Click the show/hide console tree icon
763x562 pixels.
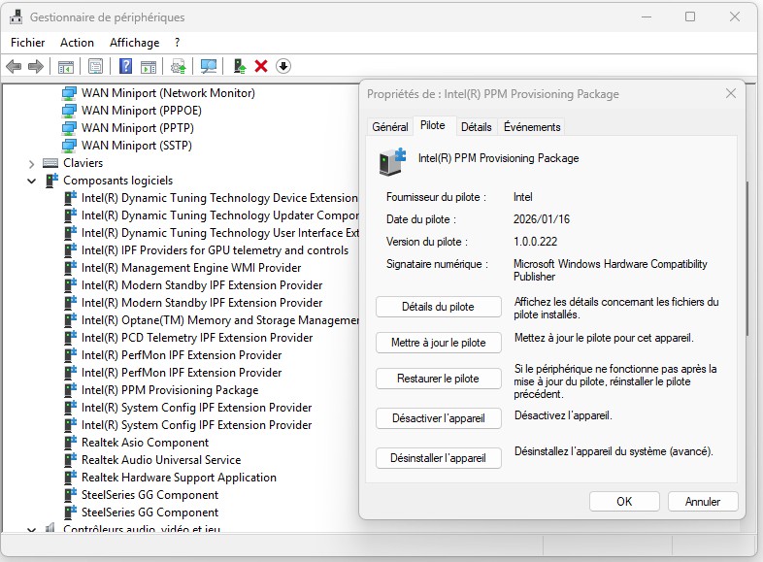point(66,66)
